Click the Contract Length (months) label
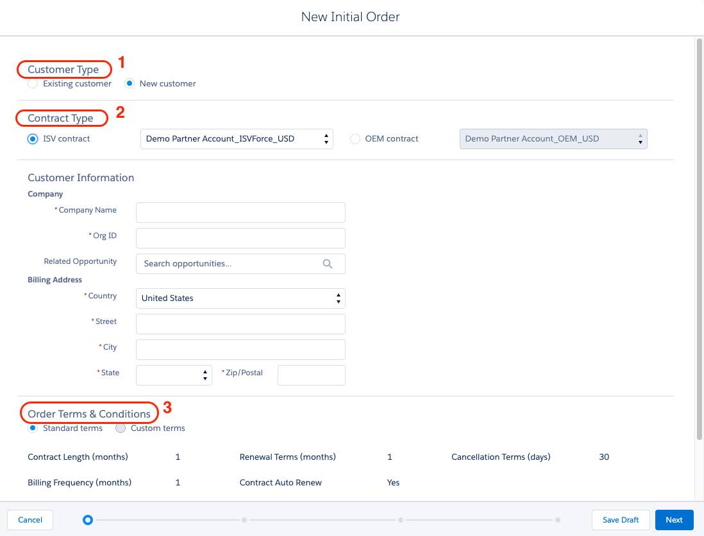The height and width of the screenshot is (536, 704). (78, 457)
